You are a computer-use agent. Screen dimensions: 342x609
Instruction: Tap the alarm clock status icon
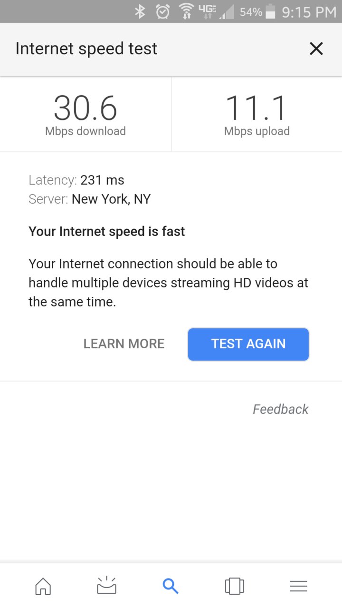click(x=162, y=11)
